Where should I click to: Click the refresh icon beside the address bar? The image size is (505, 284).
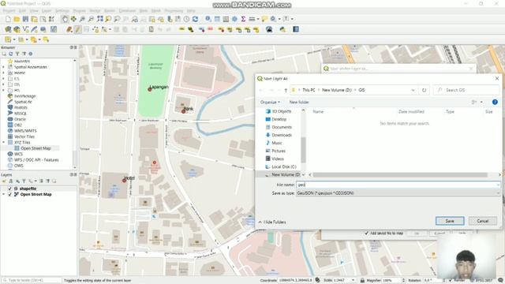tap(425, 90)
